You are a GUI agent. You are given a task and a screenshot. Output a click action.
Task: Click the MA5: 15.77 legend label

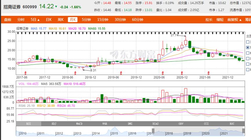[39, 29]
